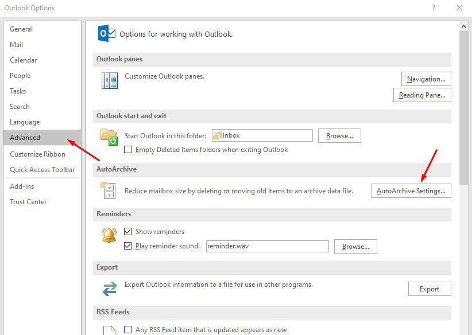Image resolution: width=472 pixels, height=335 pixels.
Task: Click the RSS Feeds document icon
Action: point(109,330)
